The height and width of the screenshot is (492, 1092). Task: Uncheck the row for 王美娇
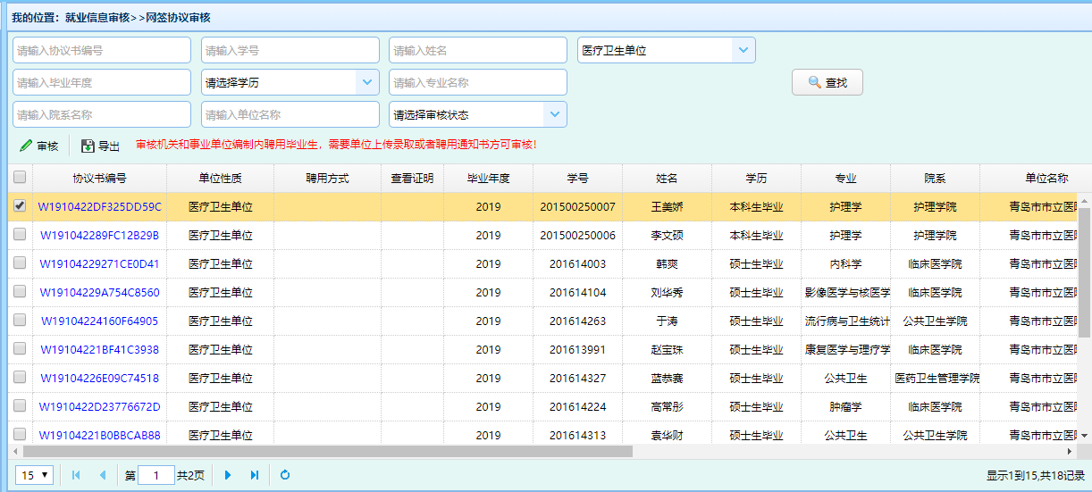tap(20, 206)
